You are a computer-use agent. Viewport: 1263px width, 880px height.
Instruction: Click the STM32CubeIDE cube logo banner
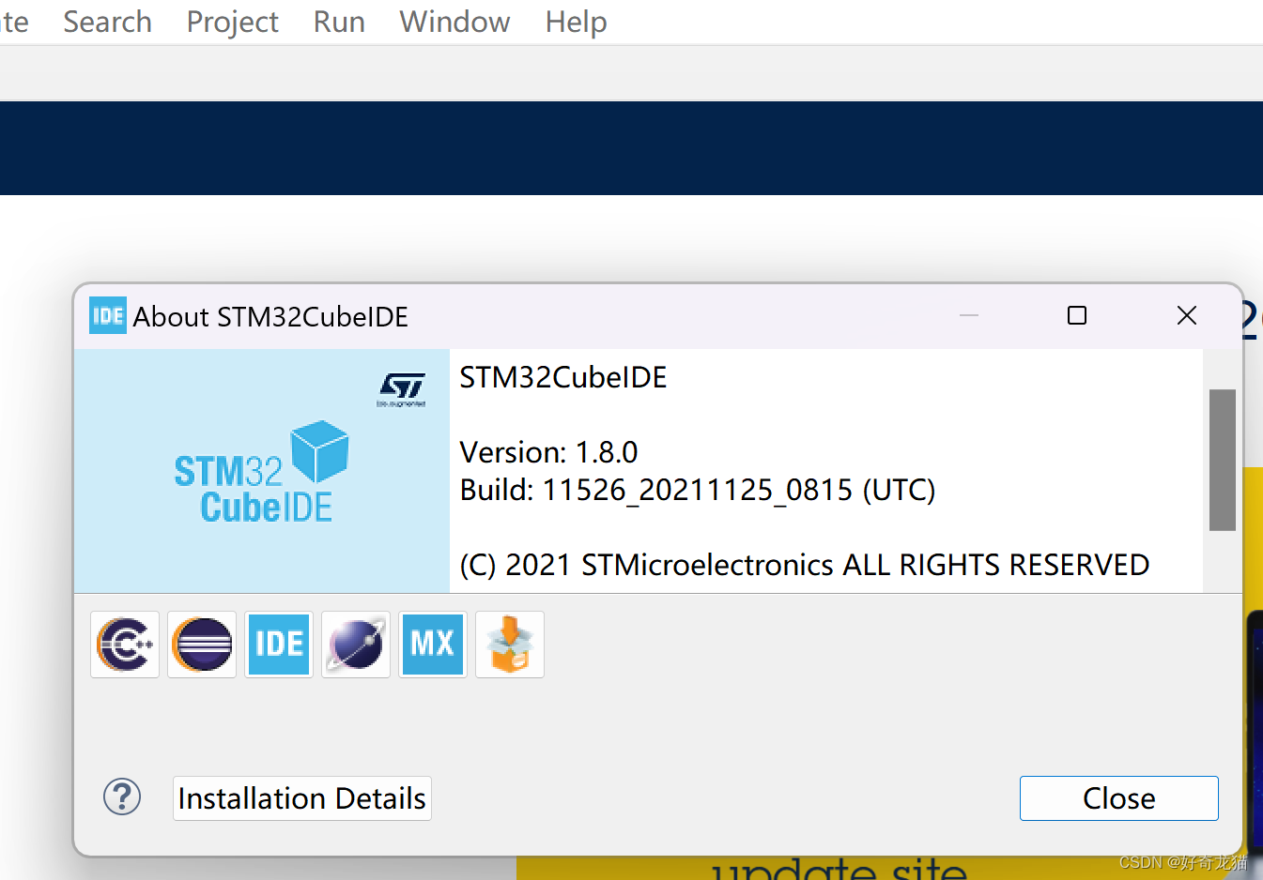click(261, 473)
